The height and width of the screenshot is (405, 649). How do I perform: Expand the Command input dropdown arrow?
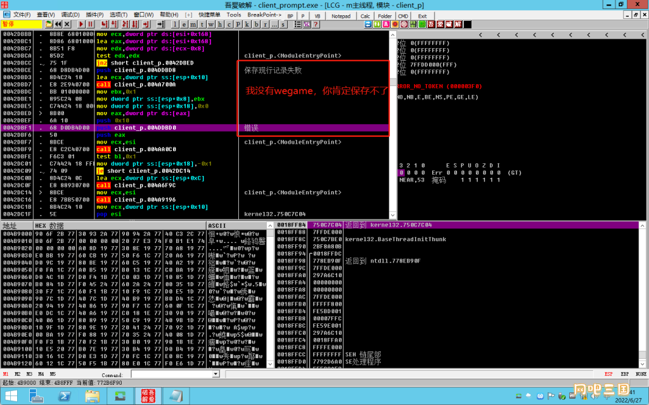coord(215,375)
